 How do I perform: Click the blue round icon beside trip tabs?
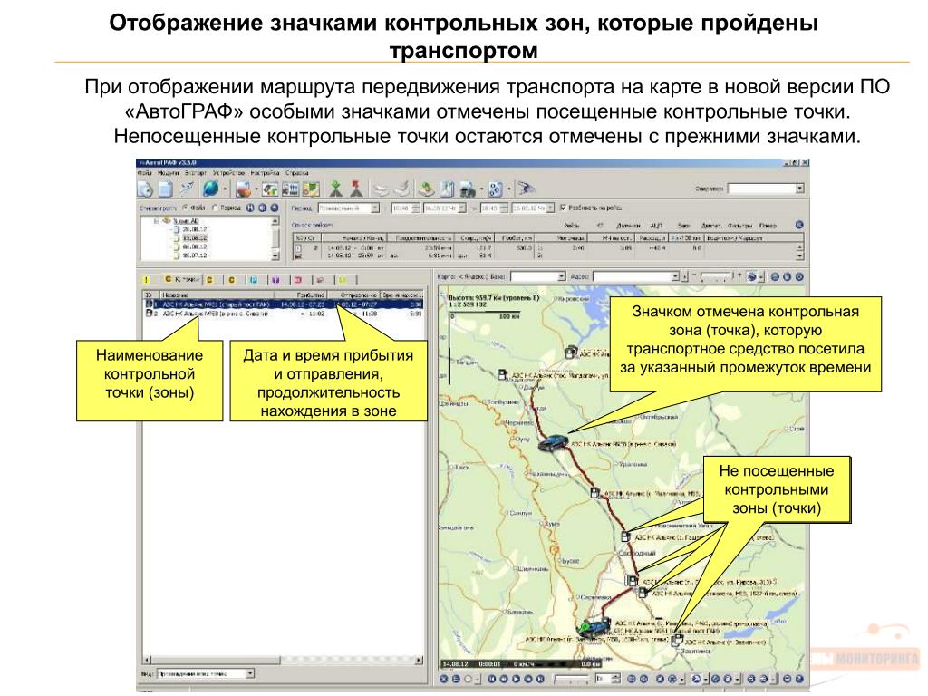(799, 225)
